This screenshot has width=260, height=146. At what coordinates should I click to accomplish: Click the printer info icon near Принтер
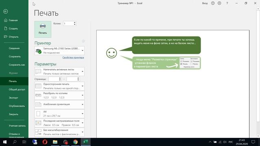[x=83, y=41]
